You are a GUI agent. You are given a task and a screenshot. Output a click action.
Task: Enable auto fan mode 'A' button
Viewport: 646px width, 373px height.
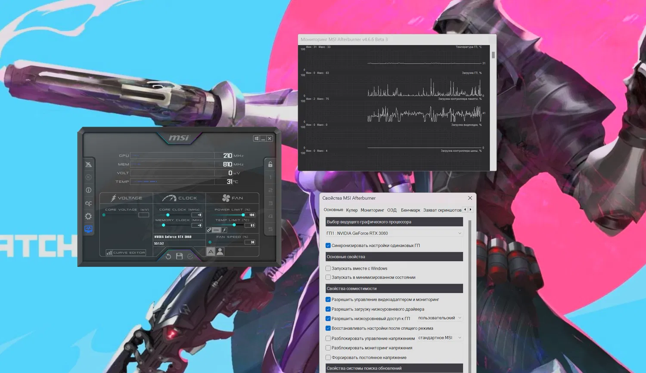(x=211, y=252)
